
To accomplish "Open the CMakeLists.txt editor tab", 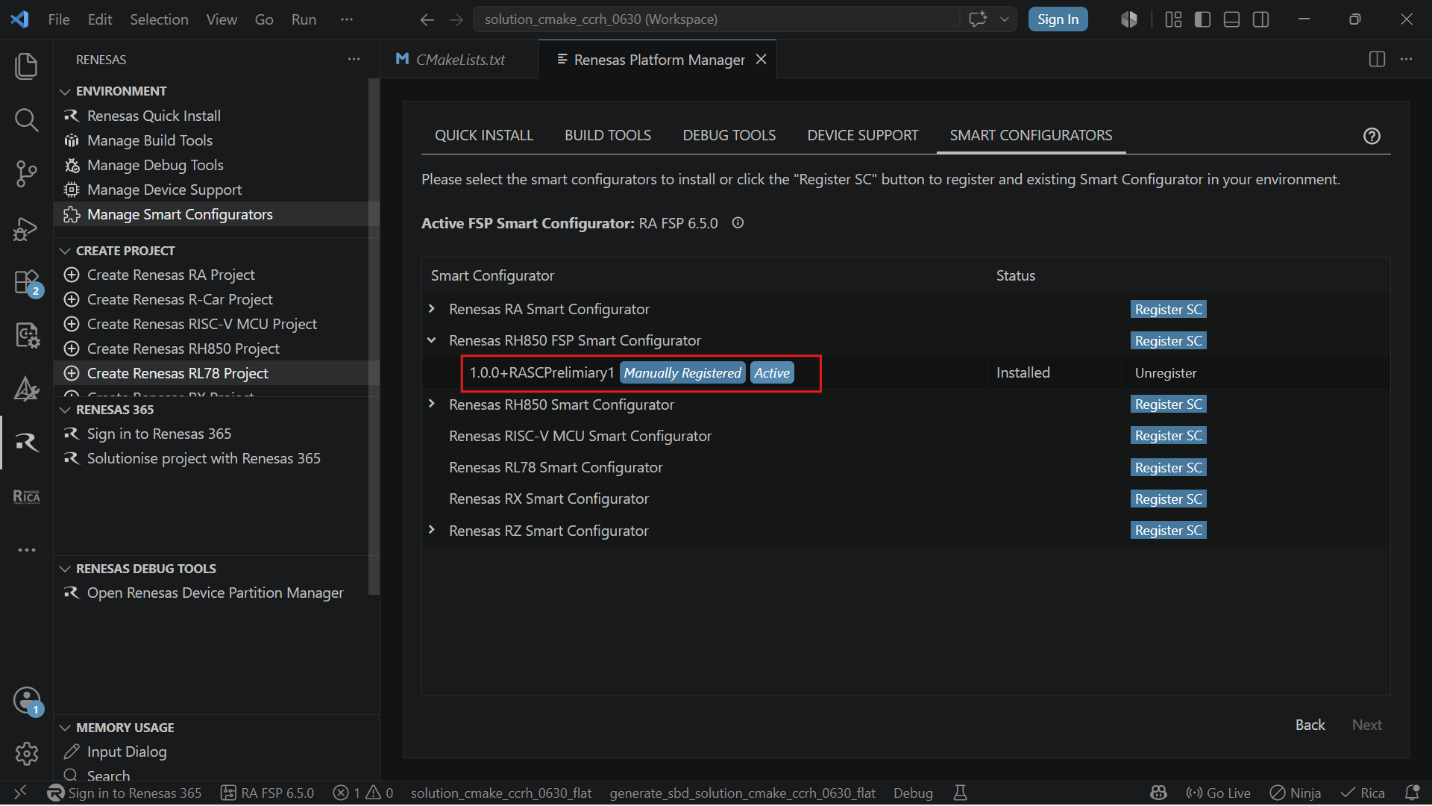I will (459, 59).
